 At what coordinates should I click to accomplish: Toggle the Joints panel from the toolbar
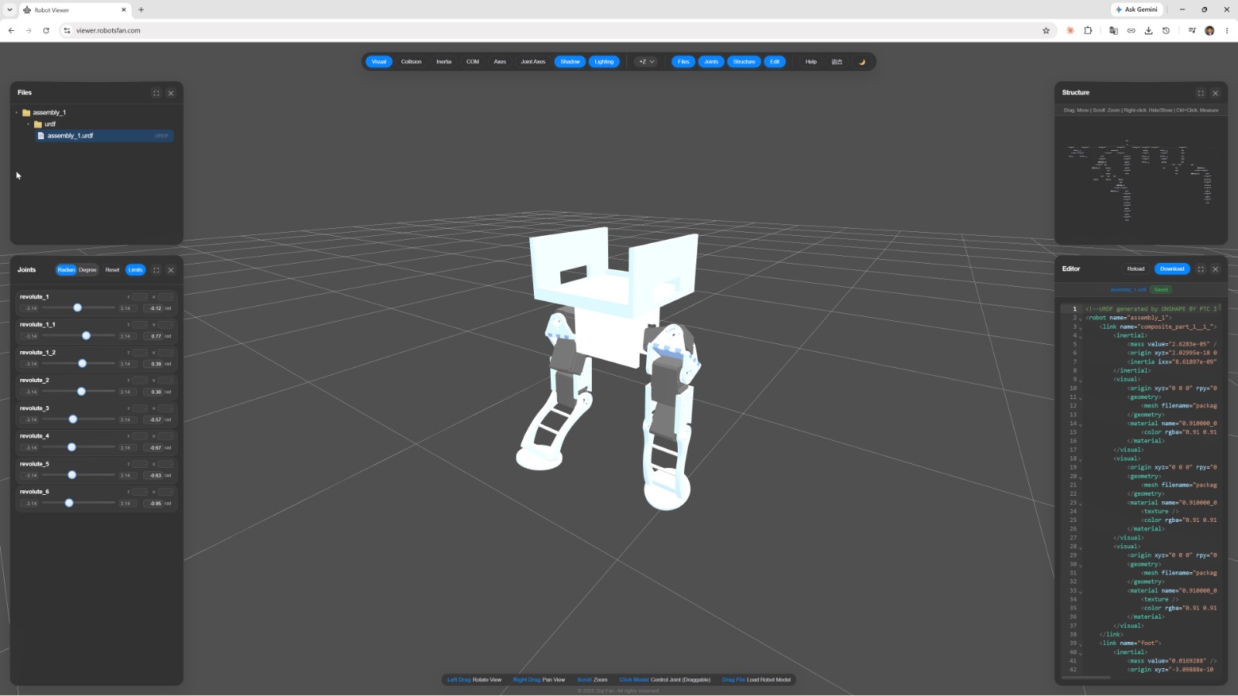tap(711, 62)
